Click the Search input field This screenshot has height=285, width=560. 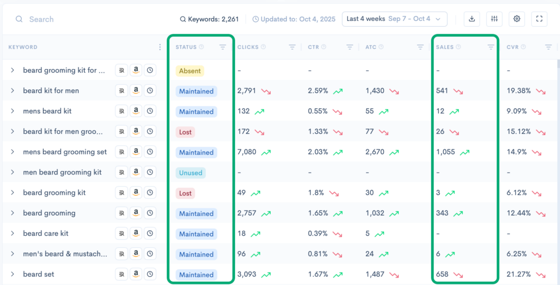pyautogui.click(x=82, y=19)
